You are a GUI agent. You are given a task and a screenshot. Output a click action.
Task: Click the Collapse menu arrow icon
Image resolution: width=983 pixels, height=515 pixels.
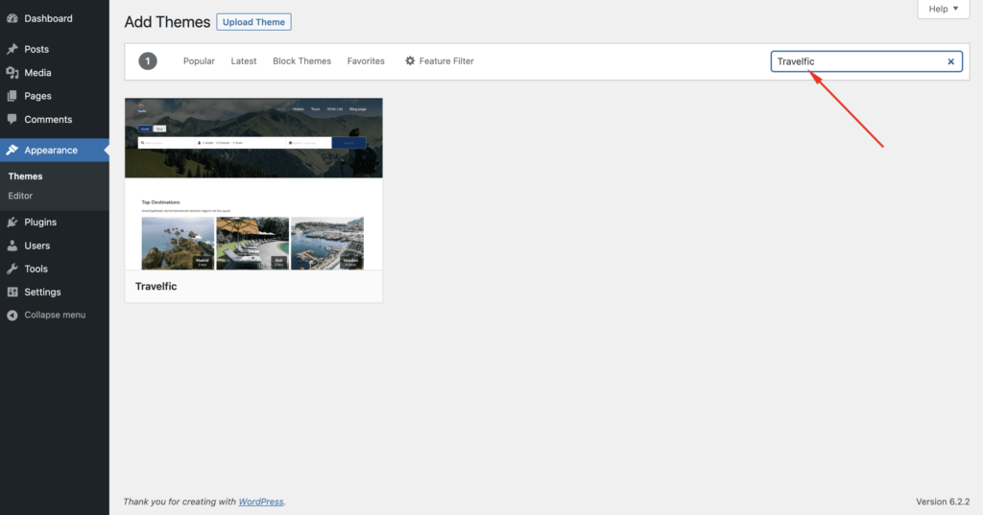[12, 316]
